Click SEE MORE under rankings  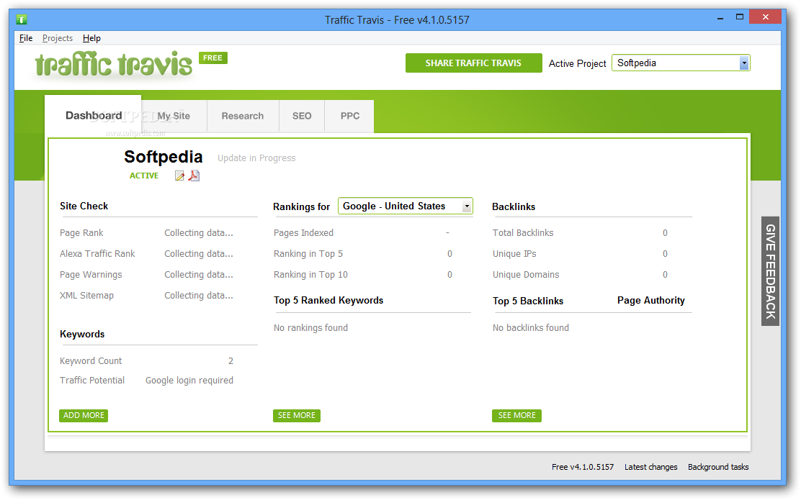click(x=297, y=415)
